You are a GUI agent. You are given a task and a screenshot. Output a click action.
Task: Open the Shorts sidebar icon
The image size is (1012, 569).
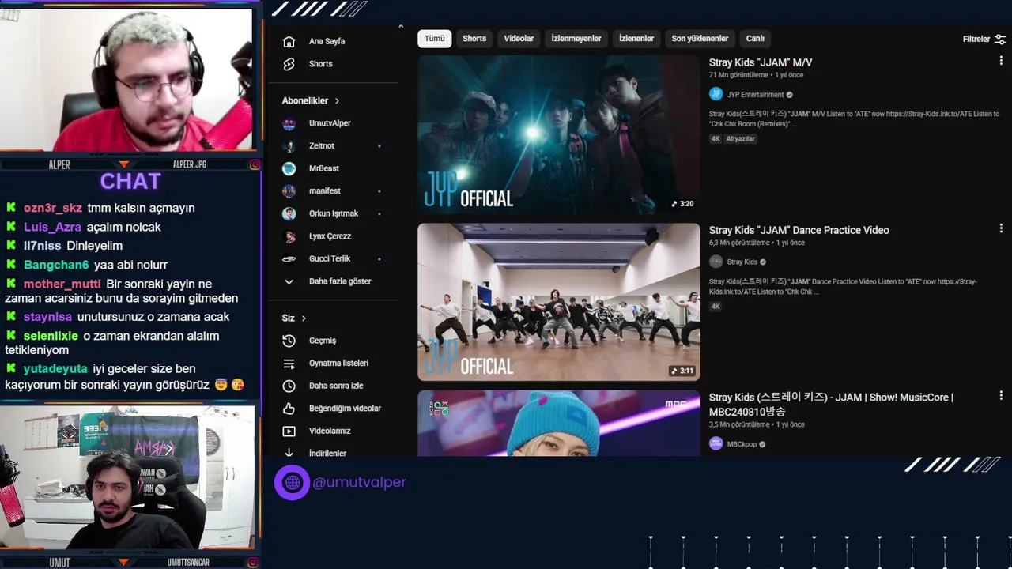289,64
